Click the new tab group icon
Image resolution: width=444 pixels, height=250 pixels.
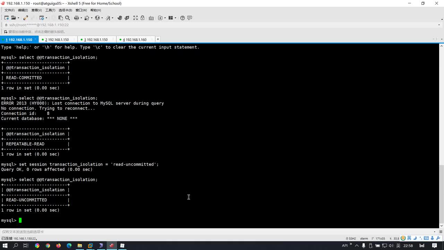160,18
